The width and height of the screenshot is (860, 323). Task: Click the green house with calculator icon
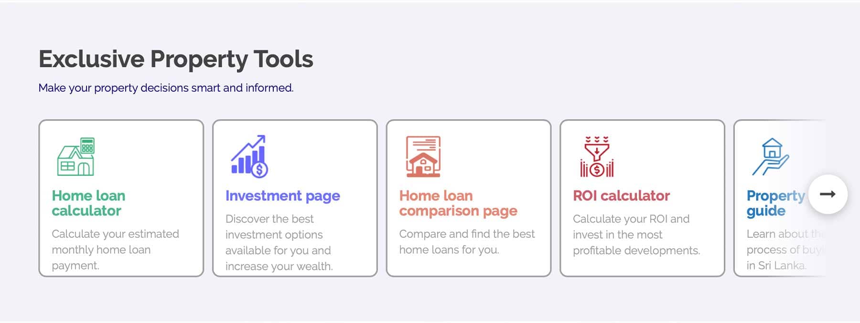tap(76, 157)
